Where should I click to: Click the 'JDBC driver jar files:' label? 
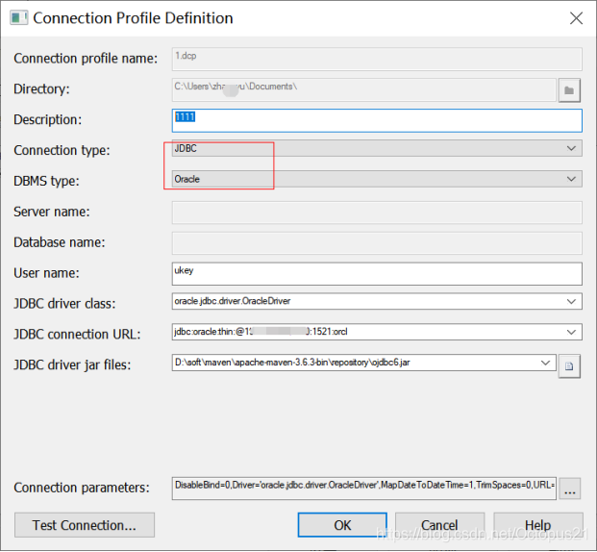pos(72,364)
